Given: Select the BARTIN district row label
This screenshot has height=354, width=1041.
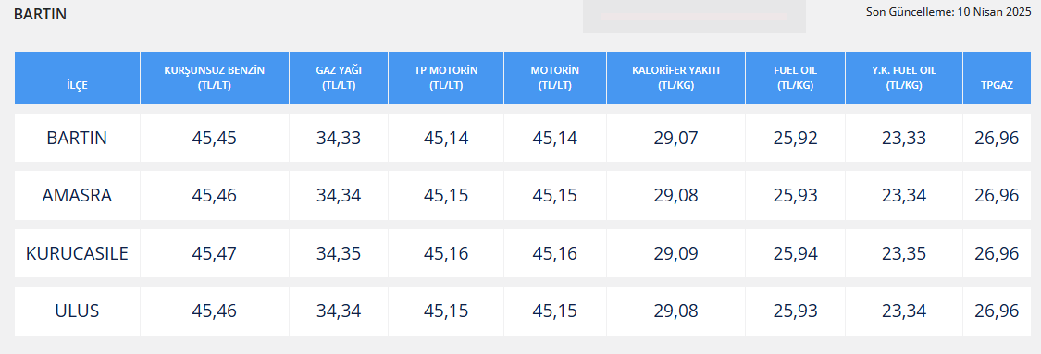Looking at the screenshot, I should tap(77, 138).
